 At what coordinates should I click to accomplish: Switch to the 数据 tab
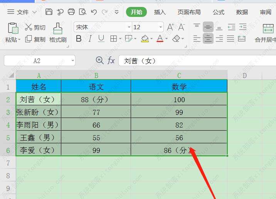[x=242, y=12]
